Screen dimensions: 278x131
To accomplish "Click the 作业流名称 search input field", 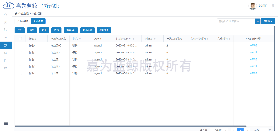I will tap(236, 21).
